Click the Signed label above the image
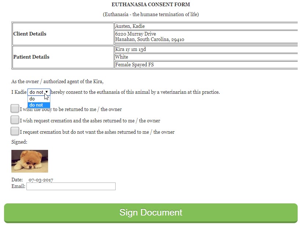This screenshot has width=305, height=225. pyautogui.click(x=19, y=142)
